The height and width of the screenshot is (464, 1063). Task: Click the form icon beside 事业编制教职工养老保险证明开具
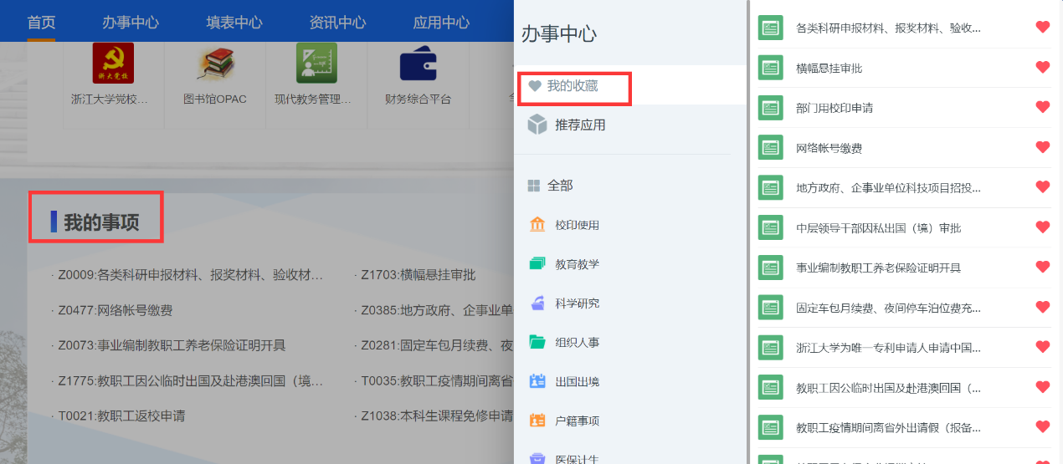(x=770, y=268)
